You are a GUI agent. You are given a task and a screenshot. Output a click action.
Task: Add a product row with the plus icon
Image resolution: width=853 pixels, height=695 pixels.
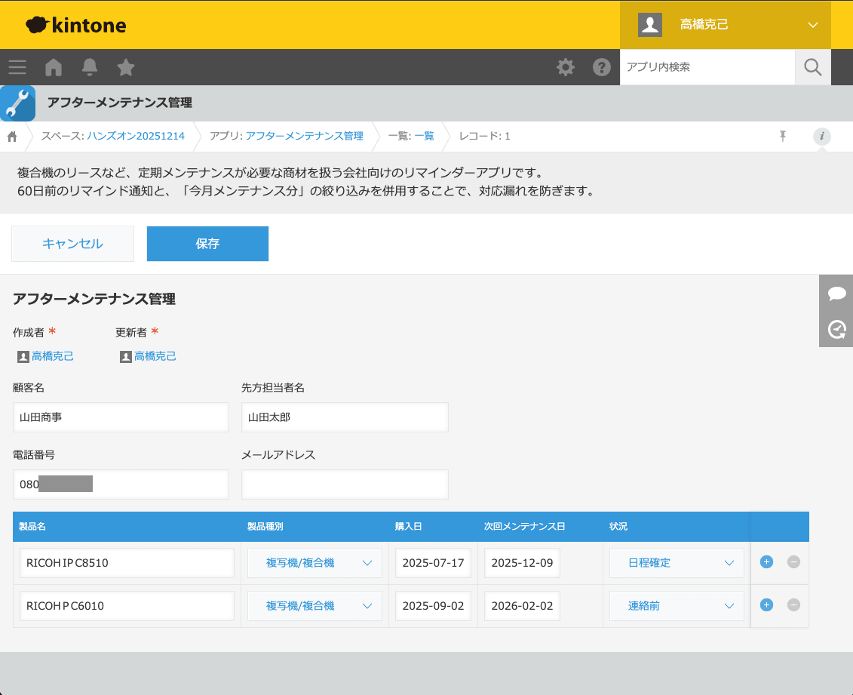coord(766,562)
